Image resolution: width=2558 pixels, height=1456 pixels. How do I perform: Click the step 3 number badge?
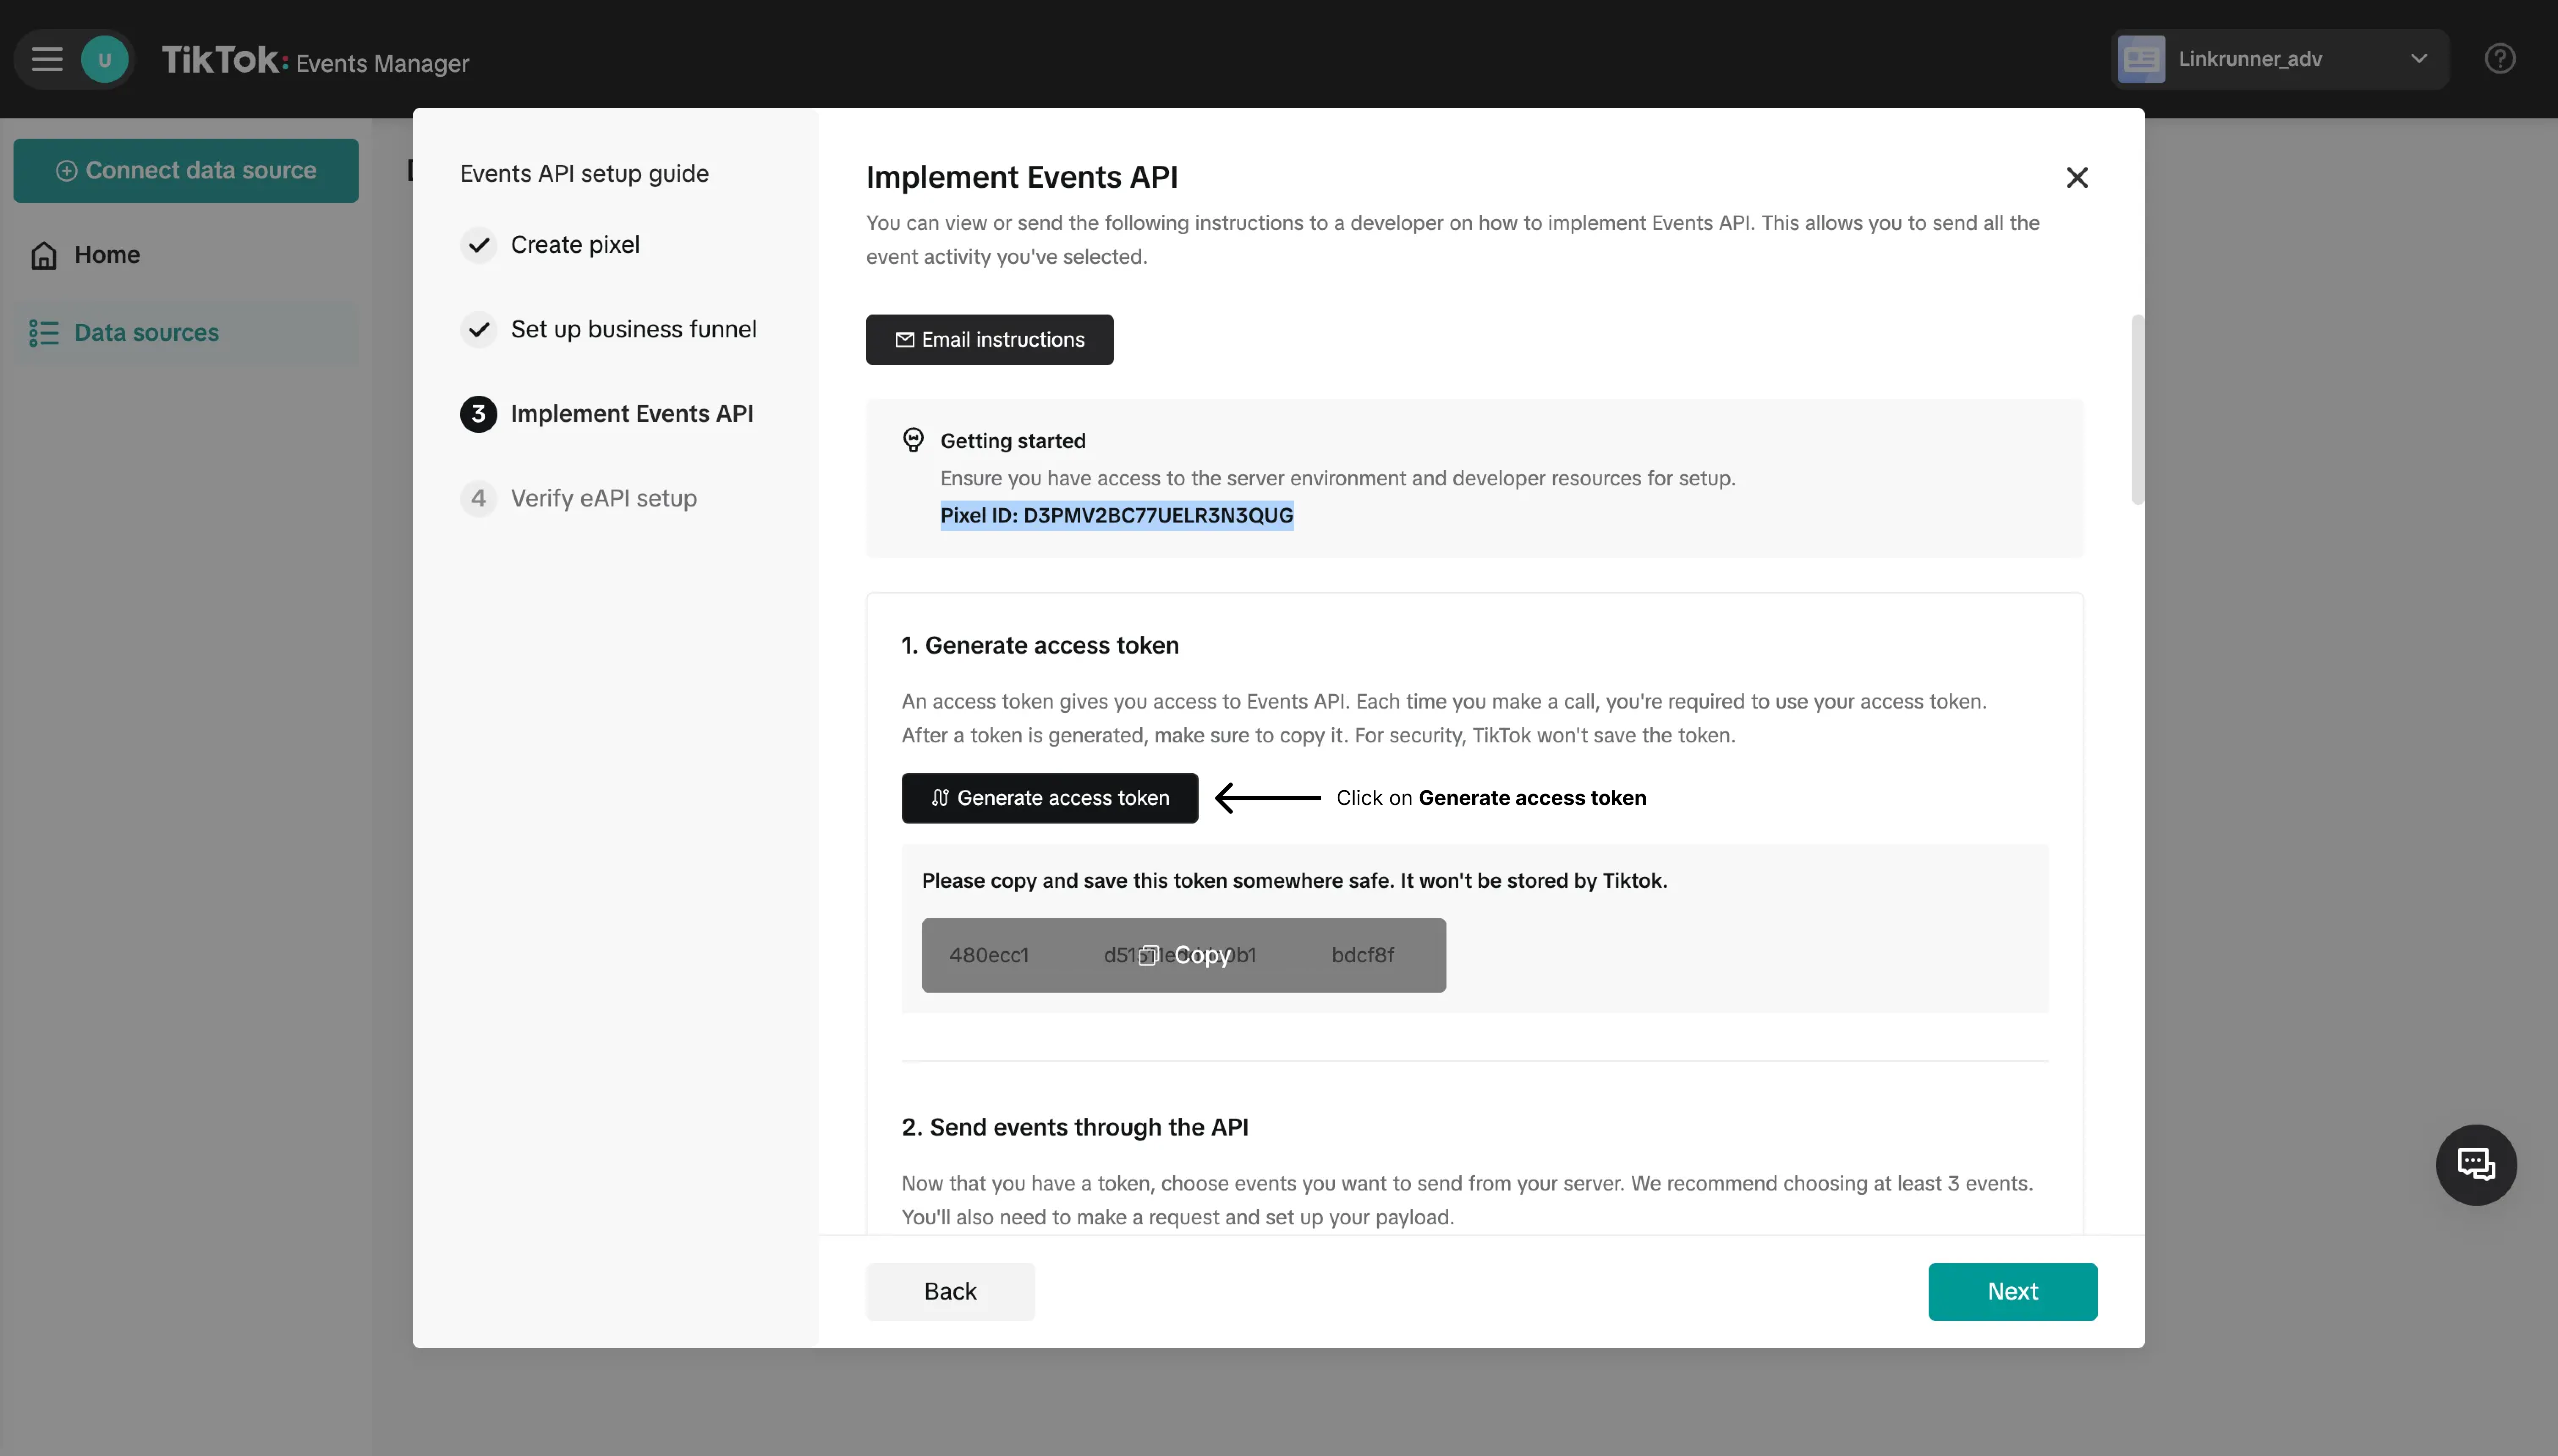(478, 413)
